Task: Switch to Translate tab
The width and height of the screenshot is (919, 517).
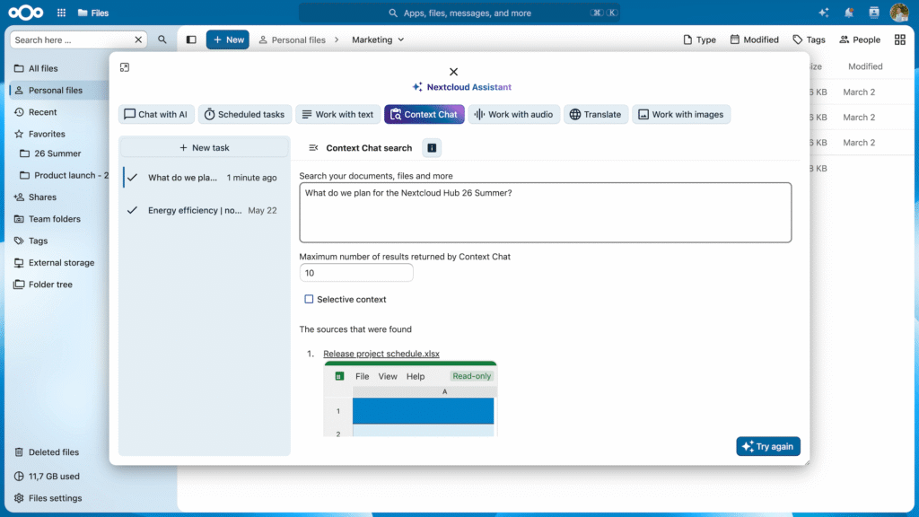Action: [x=596, y=114]
